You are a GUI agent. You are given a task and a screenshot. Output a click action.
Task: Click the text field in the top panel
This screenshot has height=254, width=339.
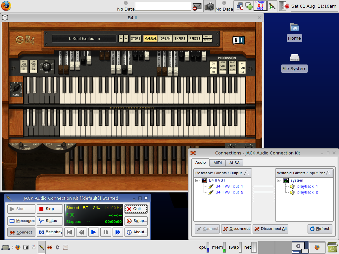163,6
